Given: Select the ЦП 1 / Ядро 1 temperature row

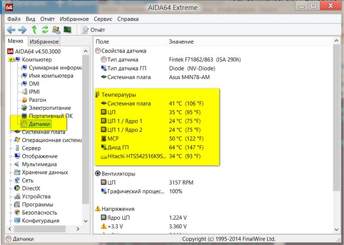Looking at the screenshot, I should click(151, 121).
